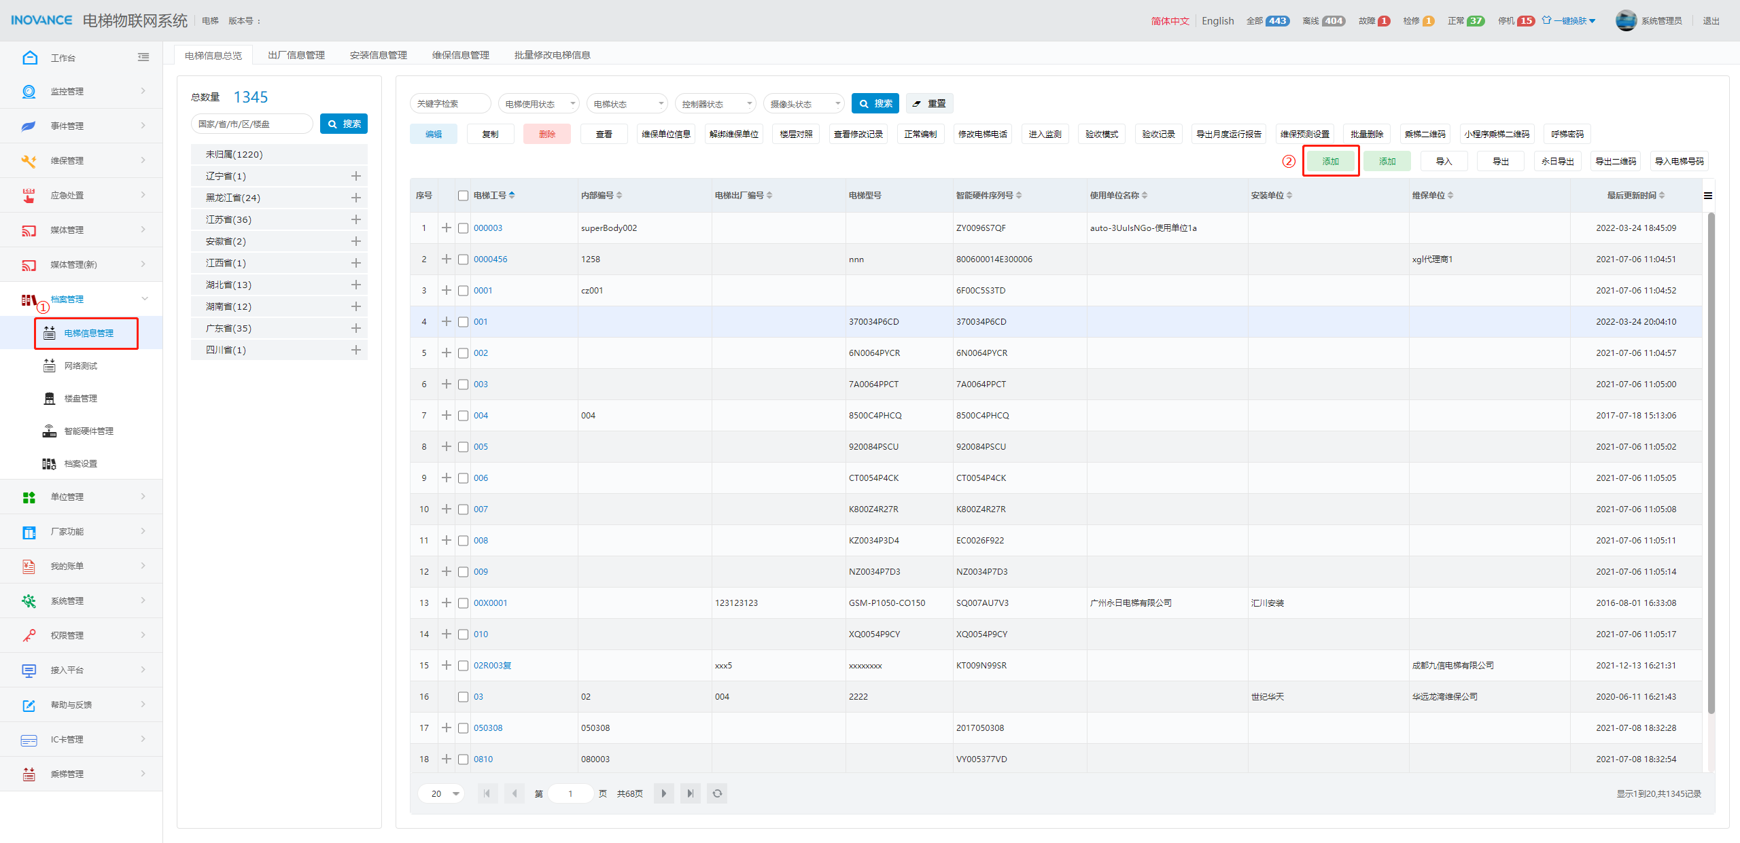
Task: Open 智能硬件管理 router icon item
Action: (x=50, y=431)
